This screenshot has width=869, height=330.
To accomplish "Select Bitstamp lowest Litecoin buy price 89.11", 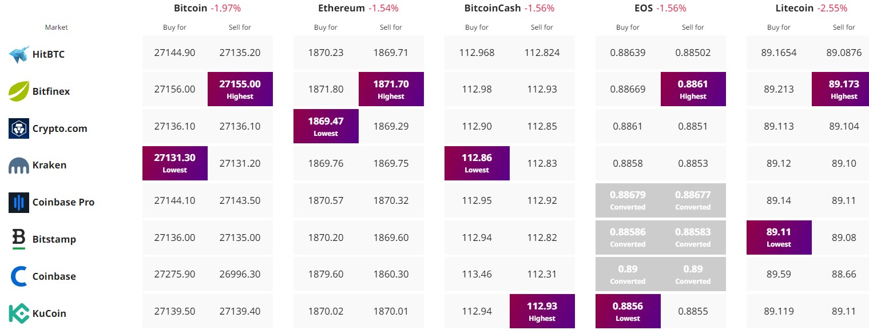I will click(x=779, y=237).
